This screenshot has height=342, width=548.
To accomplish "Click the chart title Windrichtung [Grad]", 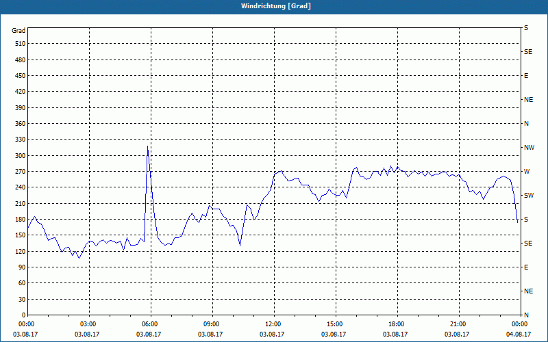I will click(276, 6).
